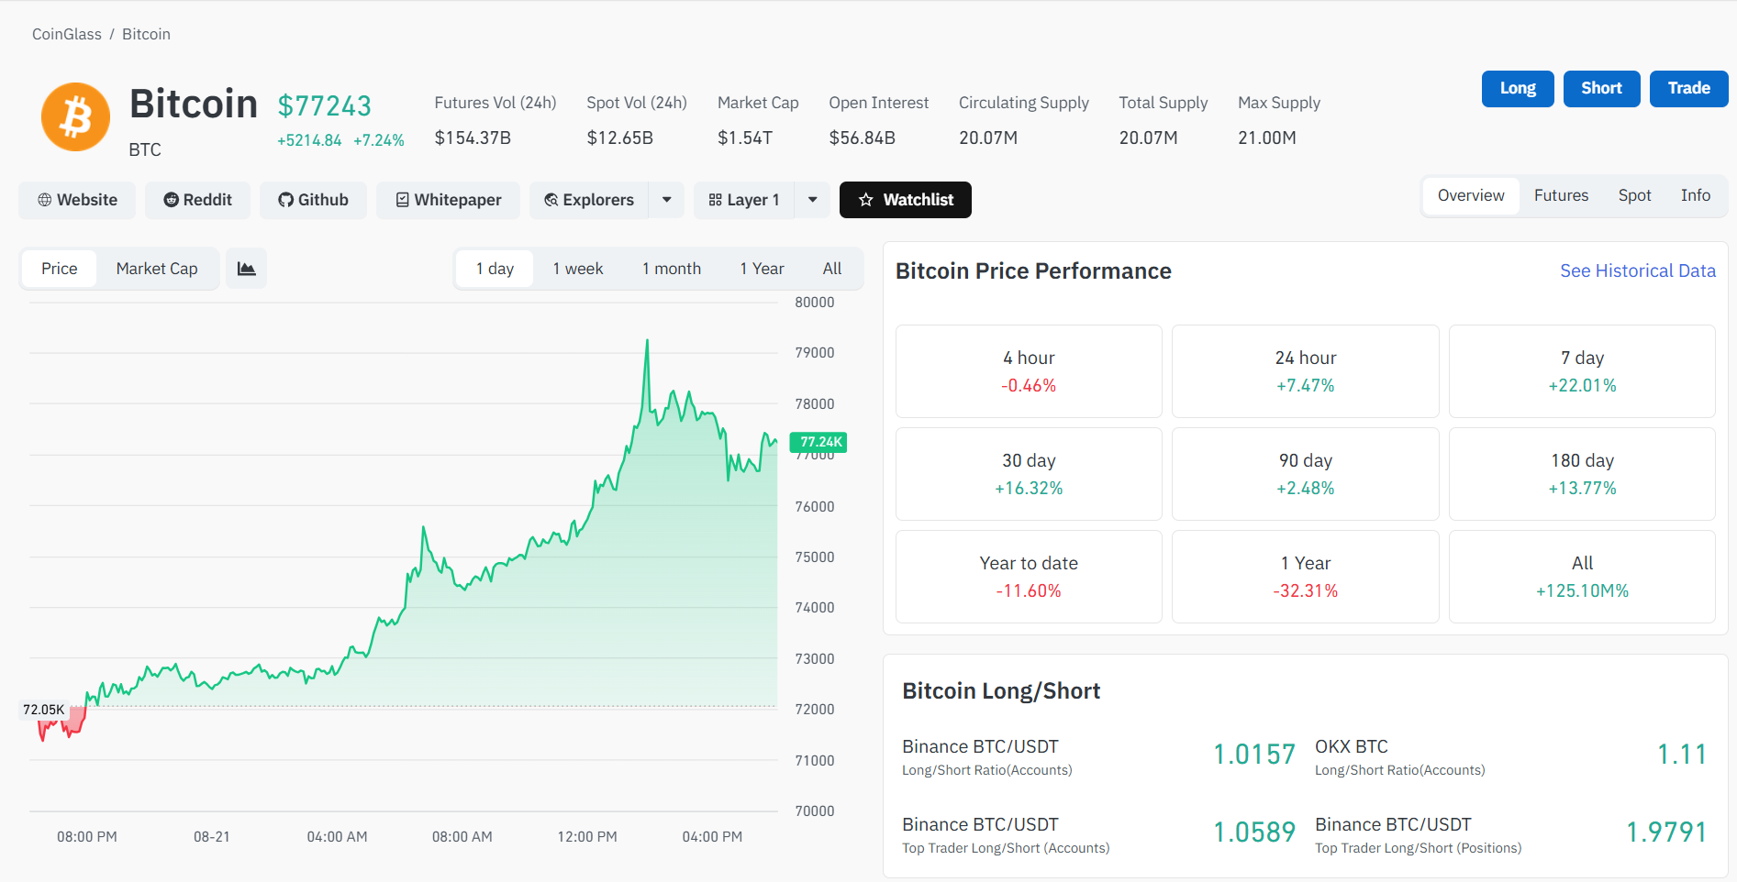Switch to the Spot tab
Viewport: 1737px width, 882px height.
tap(1634, 195)
